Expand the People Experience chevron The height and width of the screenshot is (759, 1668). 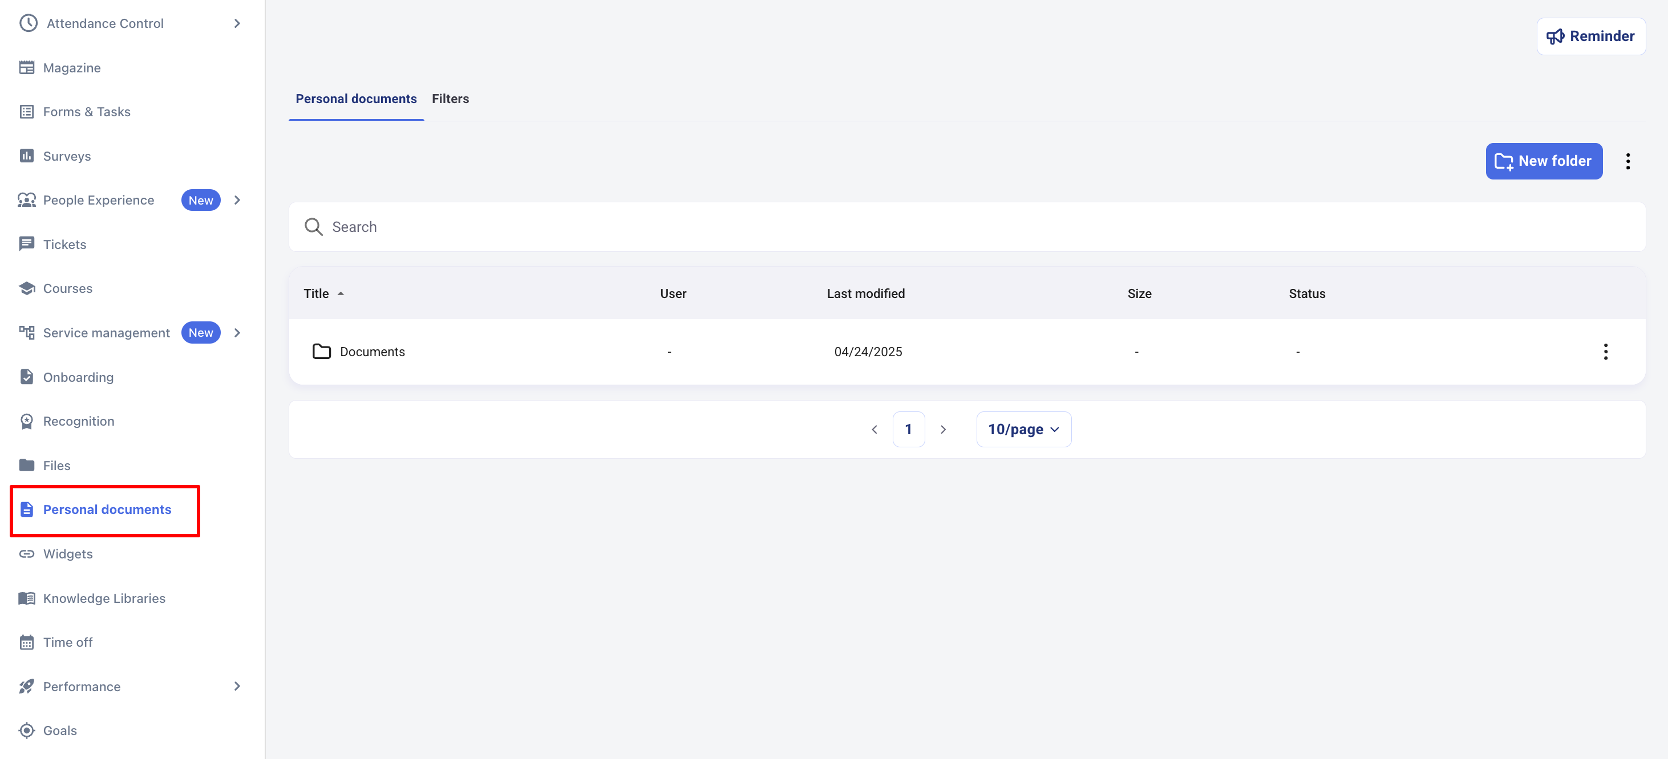coord(237,200)
